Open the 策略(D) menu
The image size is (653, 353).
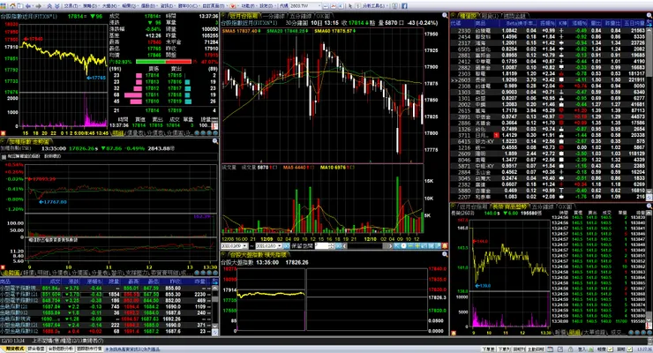89,6
